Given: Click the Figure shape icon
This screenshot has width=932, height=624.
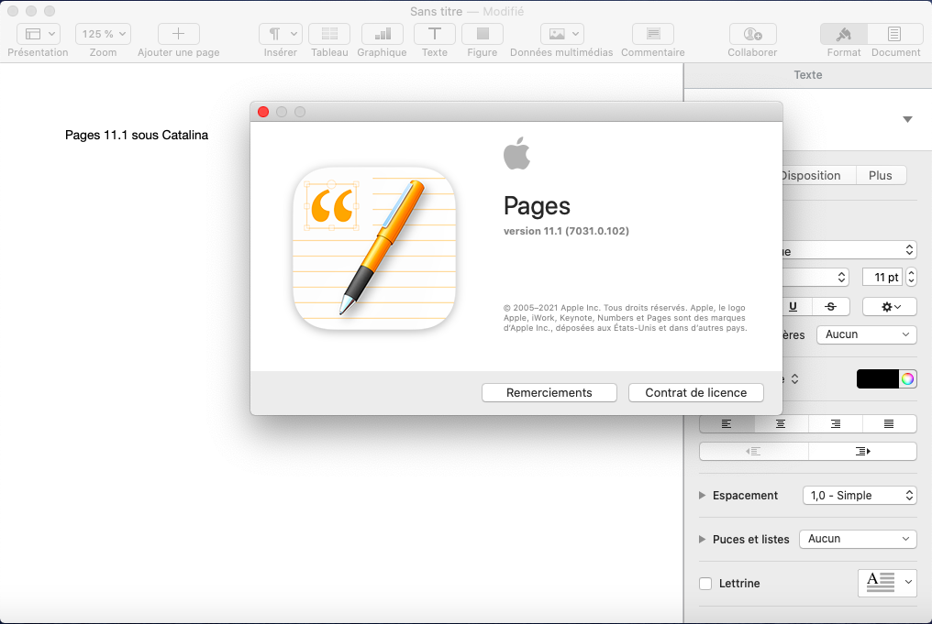Looking at the screenshot, I should click(x=482, y=34).
